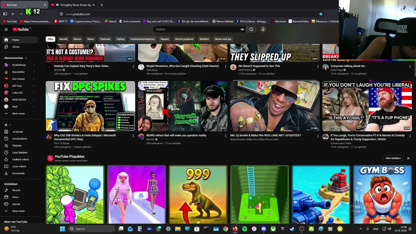
Task: Open Jouw video's in the sidebar
Action: [20, 166]
